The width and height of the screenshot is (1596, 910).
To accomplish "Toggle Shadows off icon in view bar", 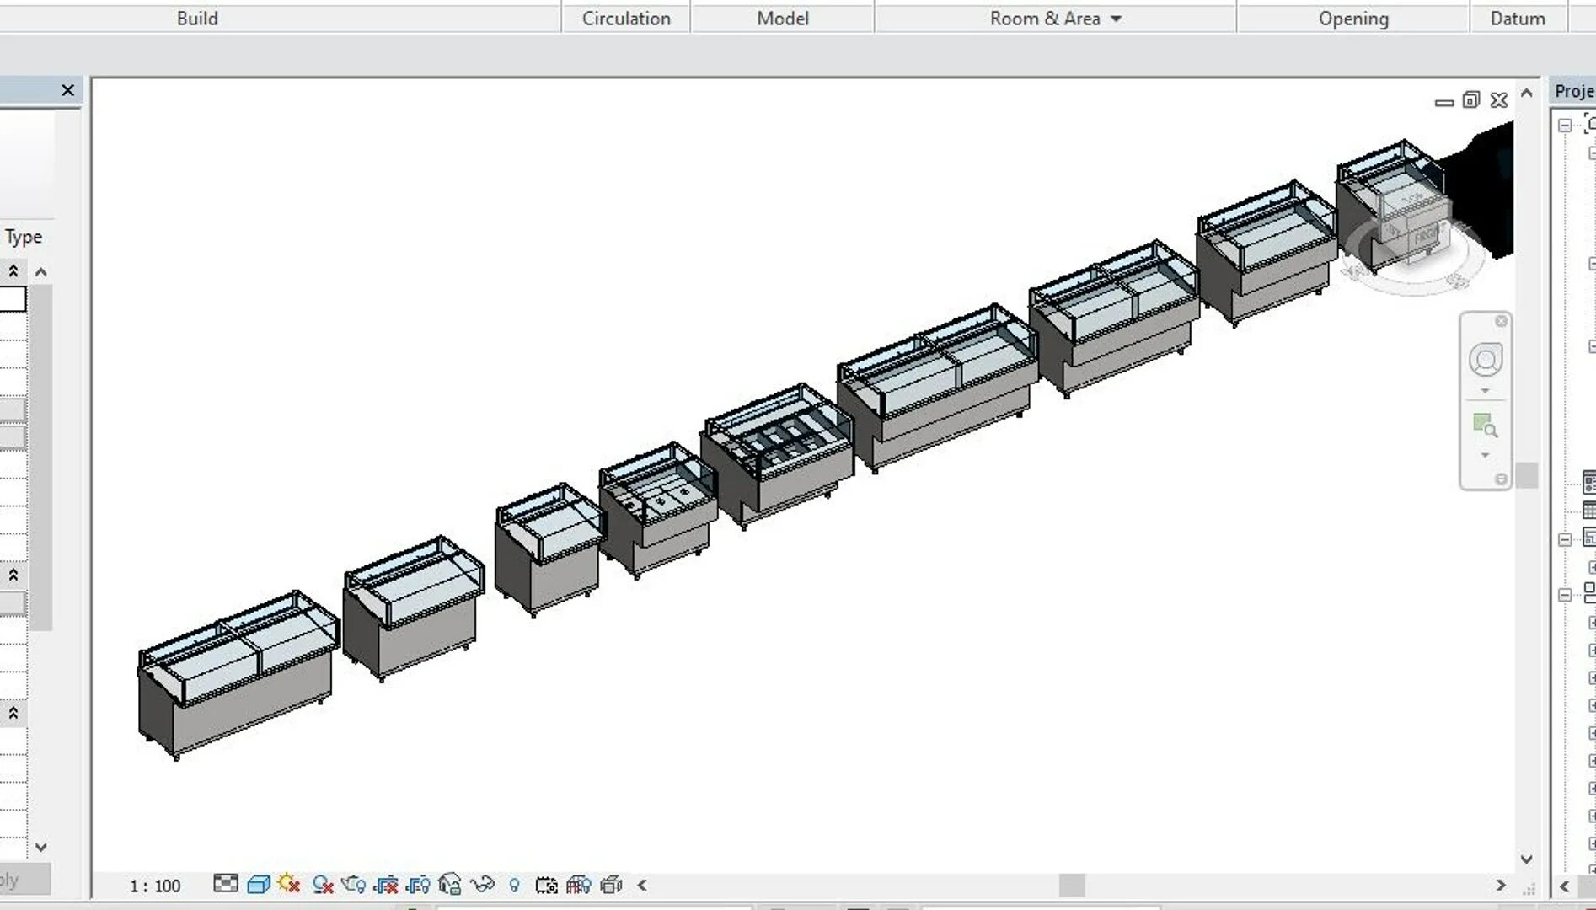I will pos(323,884).
